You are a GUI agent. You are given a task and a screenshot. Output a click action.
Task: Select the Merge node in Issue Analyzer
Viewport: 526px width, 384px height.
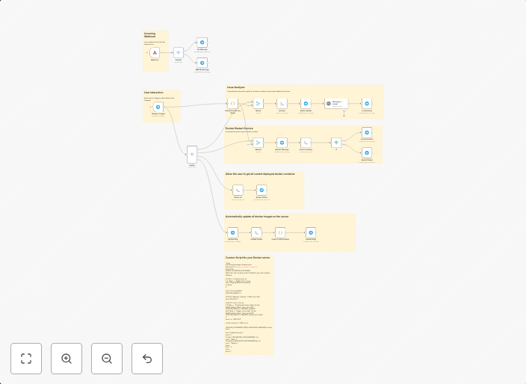(258, 104)
